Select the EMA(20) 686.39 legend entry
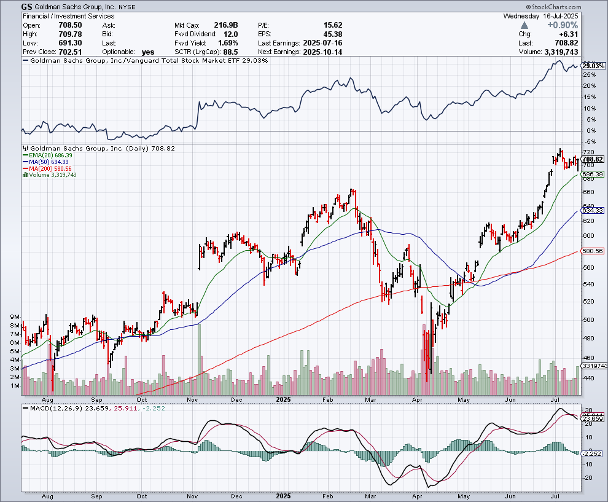 (47, 155)
